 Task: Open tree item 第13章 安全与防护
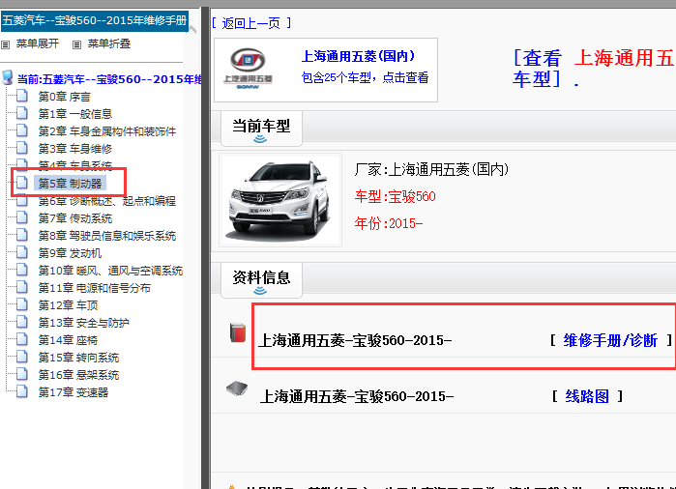click(x=83, y=323)
